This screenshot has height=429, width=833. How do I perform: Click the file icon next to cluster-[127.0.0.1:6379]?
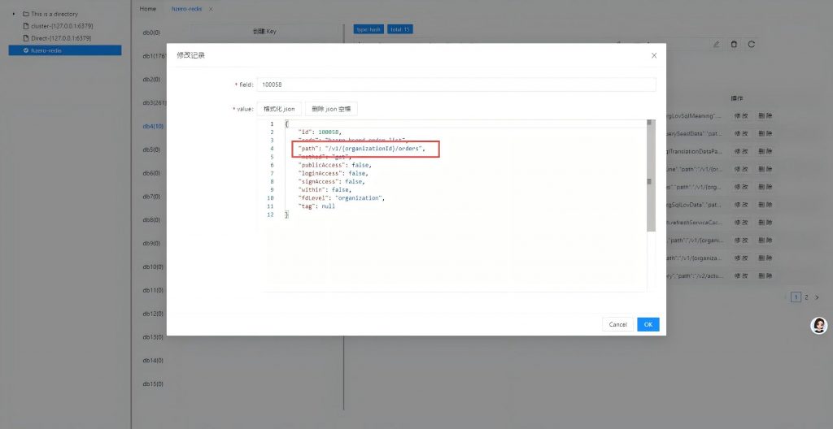pyautogui.click(x=26, y=26)
